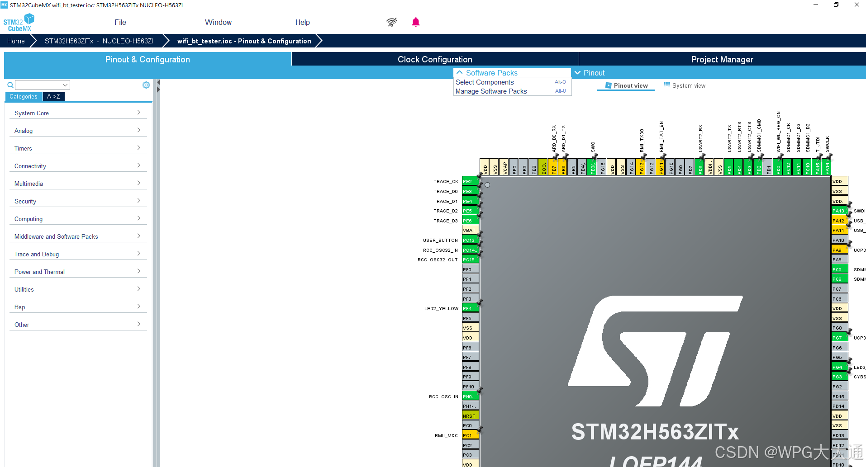Screen dimensions: 866x467
Task: Go to Home breadcrumb
Action: click(16, 41)
